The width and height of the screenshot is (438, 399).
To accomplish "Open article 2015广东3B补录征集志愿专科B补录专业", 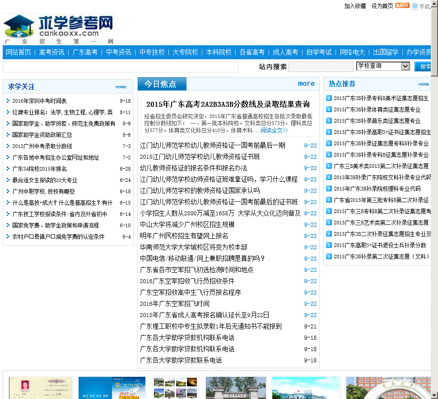I will pos(381,143).
